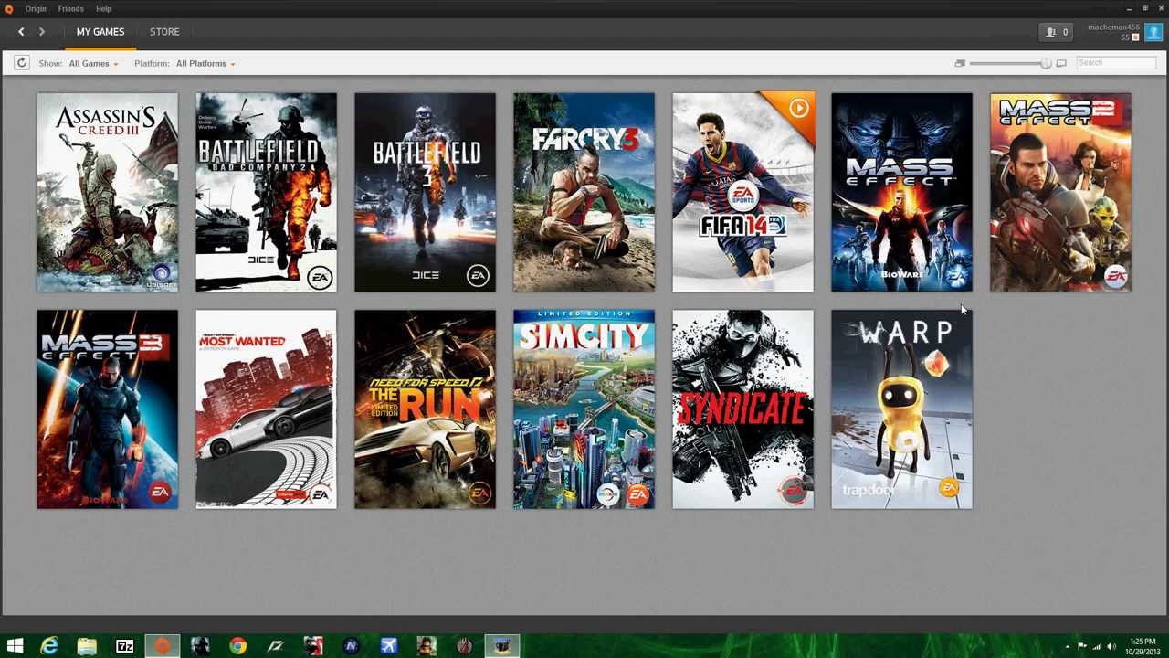Viewport: 1169px width, 658px height.
Task: Go forward with the right navigation arrow
Action: point(41,32)
